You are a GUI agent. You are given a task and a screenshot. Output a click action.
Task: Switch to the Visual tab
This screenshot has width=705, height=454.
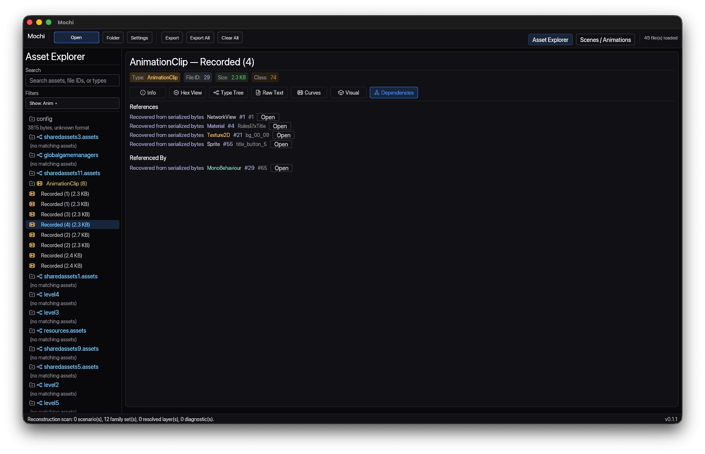pos(348,93)
